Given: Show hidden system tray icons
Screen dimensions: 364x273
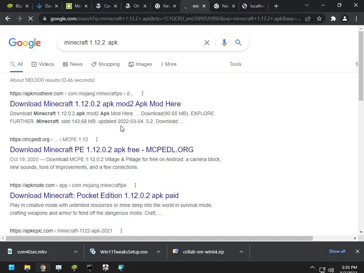Looking at the screenshot, I should pyautogui.click(x=312, y=268).
